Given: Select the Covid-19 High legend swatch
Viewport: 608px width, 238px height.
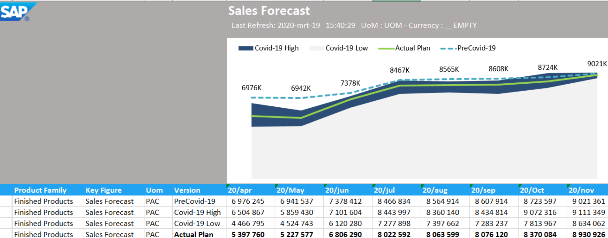Looking at the screenshot, I should [x=246, y=48].
